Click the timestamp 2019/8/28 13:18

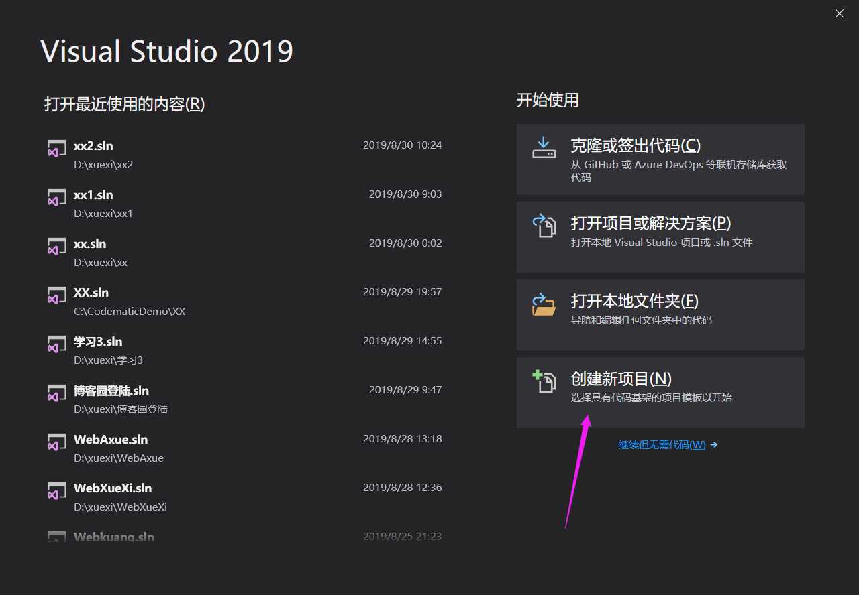(x=403, y=438)
